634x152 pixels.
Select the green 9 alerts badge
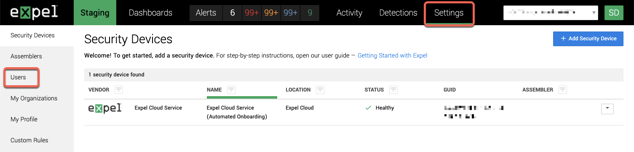click(310, 13)
